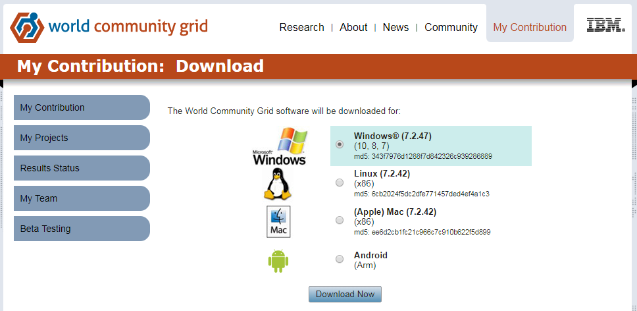The height and width of the screenshot is (311, 637).
Task: Open the About menu
Action: (x=353, y=27)
